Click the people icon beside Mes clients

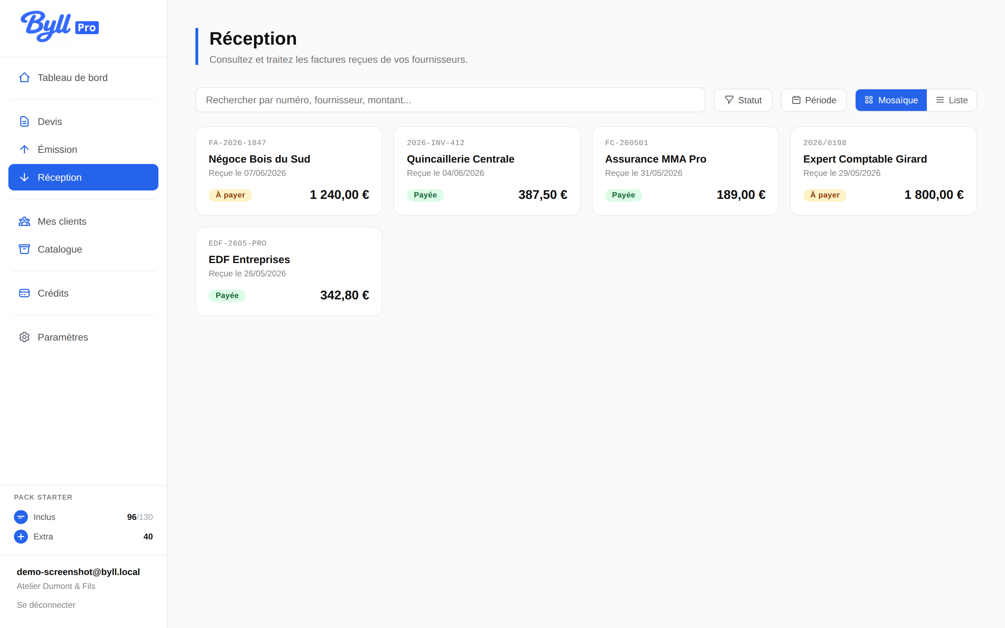click(24, 222)
